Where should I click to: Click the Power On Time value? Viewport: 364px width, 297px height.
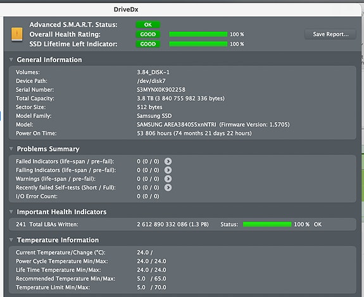(194, 133)
